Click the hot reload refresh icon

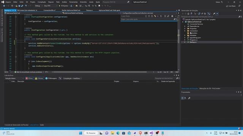coord(71,6)
